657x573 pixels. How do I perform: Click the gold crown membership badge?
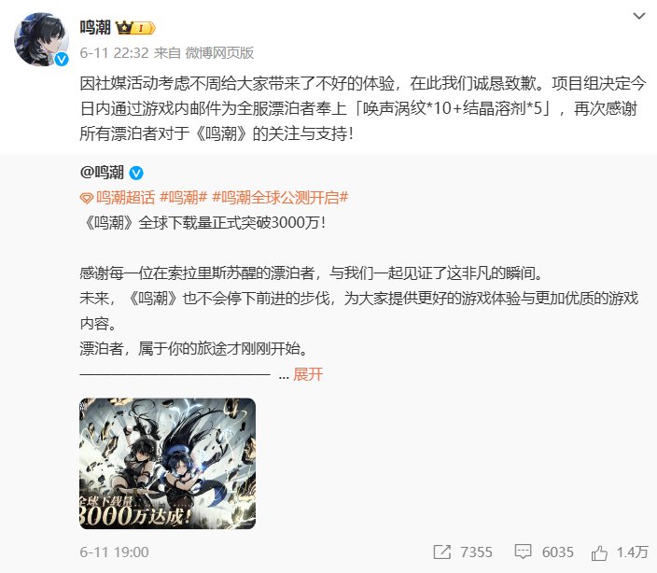click(x=135, y=28)
